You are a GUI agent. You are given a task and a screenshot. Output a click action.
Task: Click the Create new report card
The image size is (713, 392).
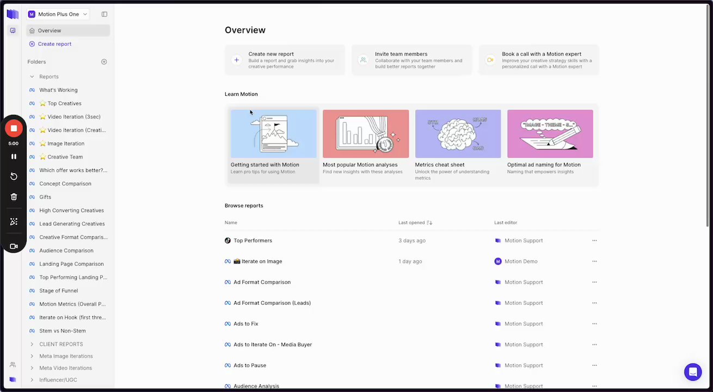[285, 60]
